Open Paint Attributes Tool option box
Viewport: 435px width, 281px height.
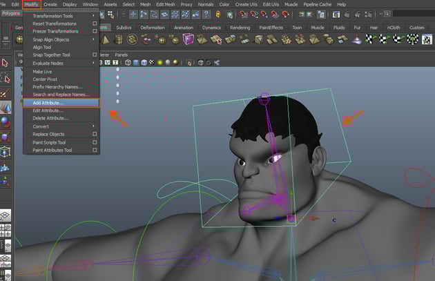(x=95, y=150)
